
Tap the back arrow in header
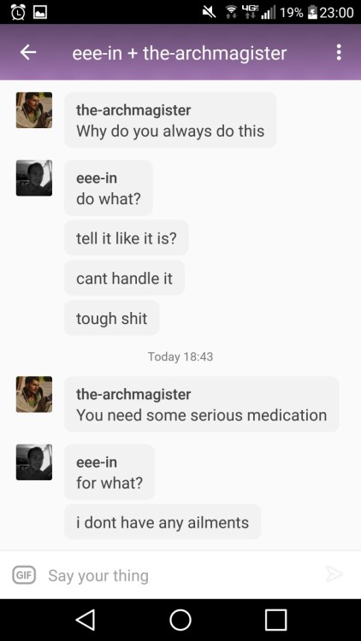point(28,52)
